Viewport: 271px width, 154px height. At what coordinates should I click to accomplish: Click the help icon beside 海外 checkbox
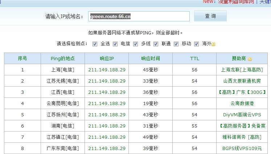pyautogui.click(x=213, y=44)
